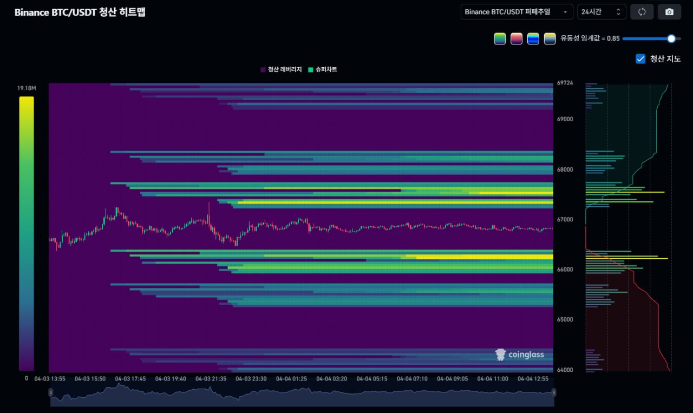Image resolution: width=693 pixels, height=413 pixels.
Task: Click the Binance BTC/USDT 청산 히트맵 title
Action: pos(80,12)
